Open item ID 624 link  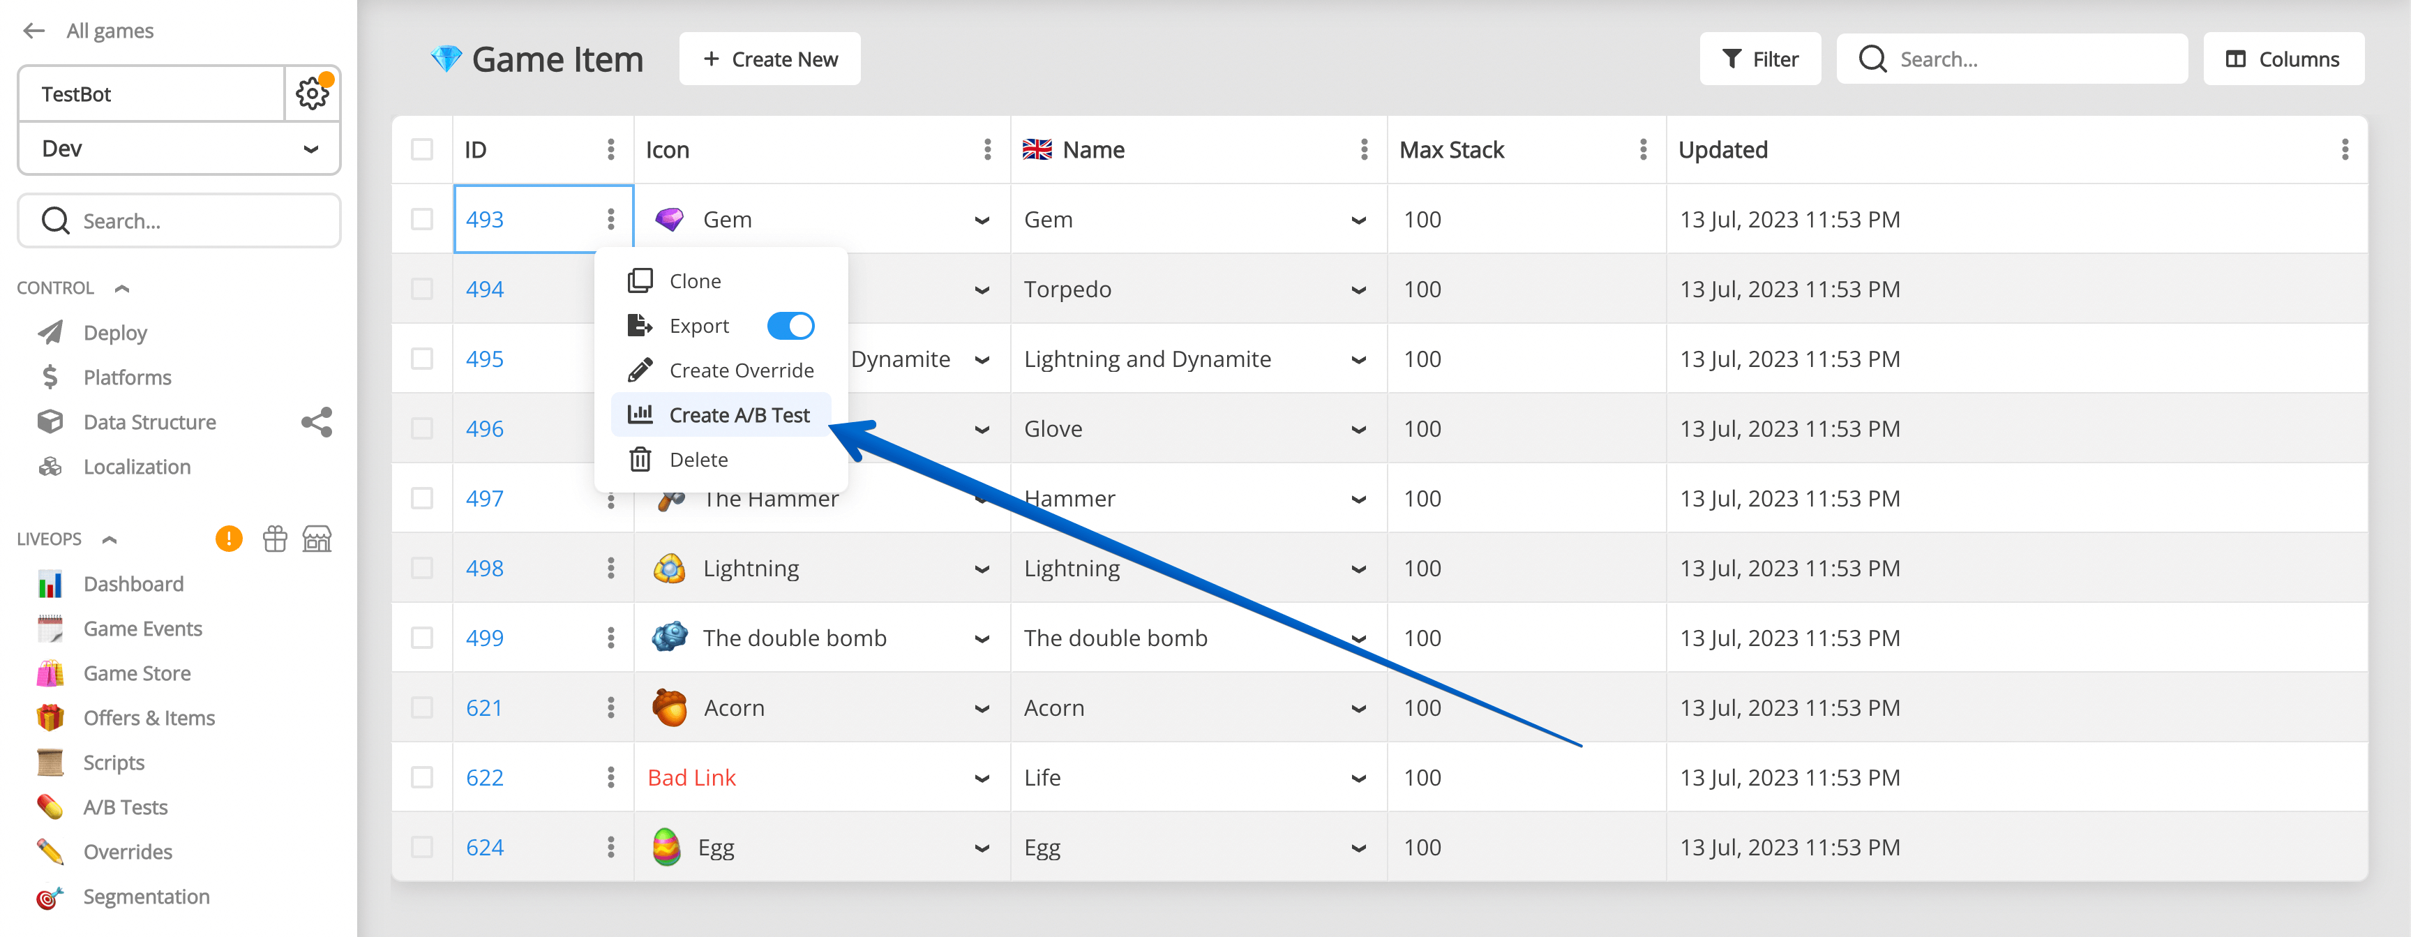point(485,847)
